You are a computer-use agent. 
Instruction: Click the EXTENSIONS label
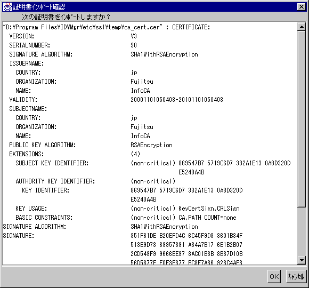27,154
